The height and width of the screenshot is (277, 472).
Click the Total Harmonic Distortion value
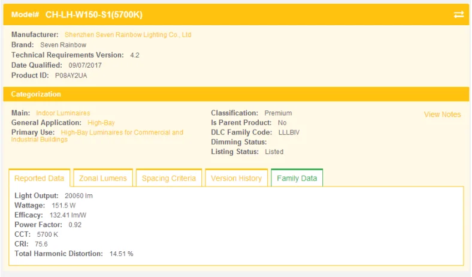pyautogui.click(x=121, y=254)
